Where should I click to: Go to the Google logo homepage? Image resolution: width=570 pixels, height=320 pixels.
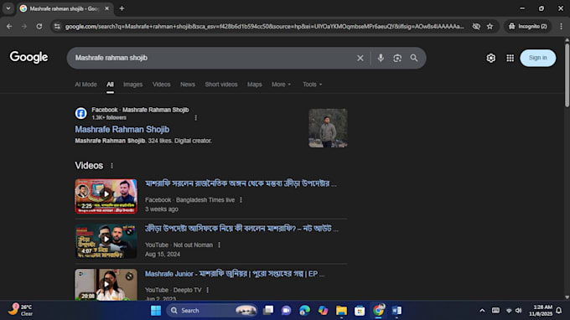point(28,58)
